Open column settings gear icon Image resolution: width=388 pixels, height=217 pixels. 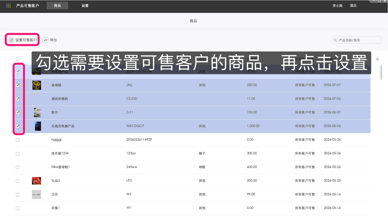click(377, 59)
